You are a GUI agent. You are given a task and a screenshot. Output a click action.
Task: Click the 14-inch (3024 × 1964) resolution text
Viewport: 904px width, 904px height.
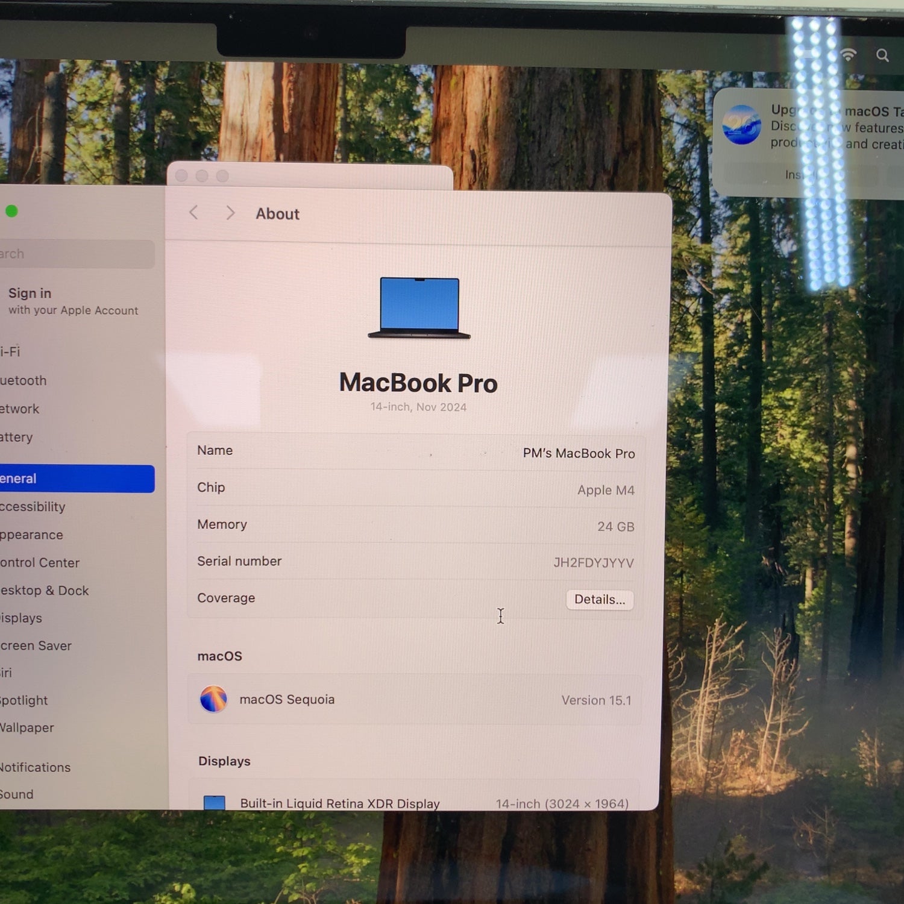pyautogui.click(x=562, y=803)
